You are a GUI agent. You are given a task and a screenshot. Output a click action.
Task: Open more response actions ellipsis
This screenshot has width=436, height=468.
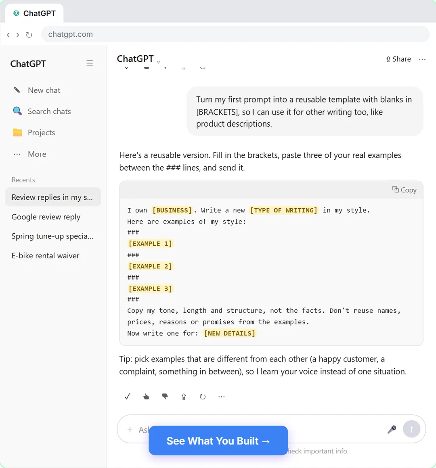[221, 397]
